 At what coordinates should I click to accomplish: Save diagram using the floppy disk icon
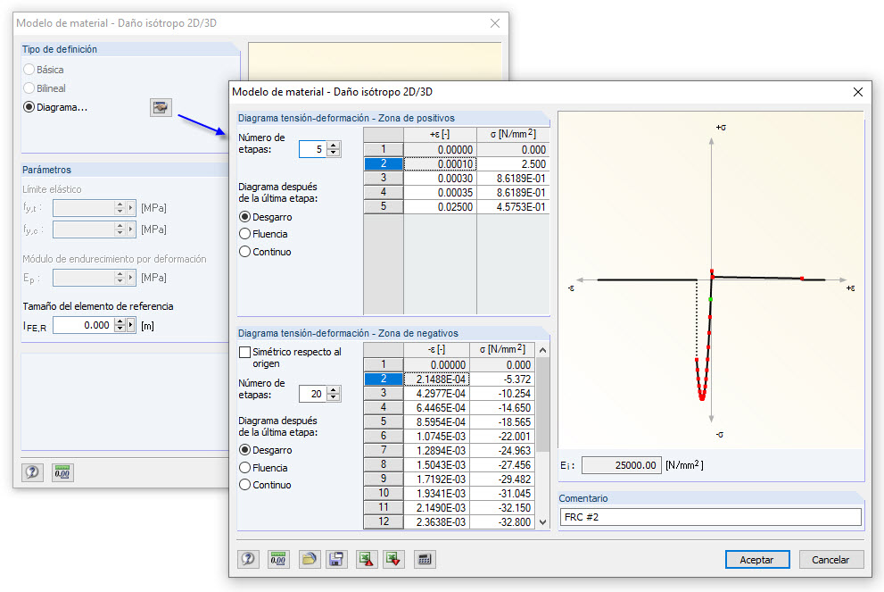(336, 559)
